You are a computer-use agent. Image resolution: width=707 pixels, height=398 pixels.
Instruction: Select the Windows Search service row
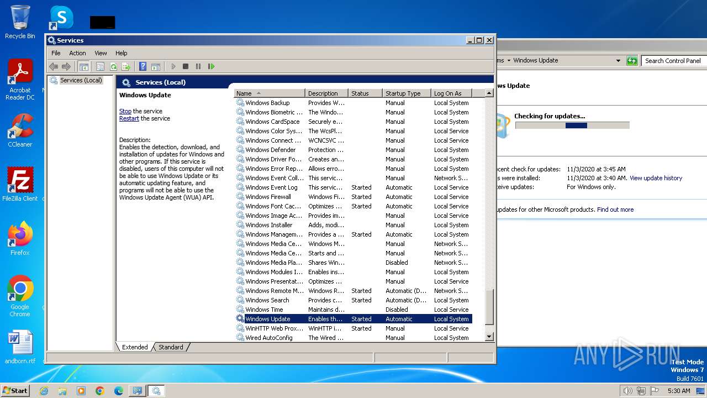pos(353,300)
